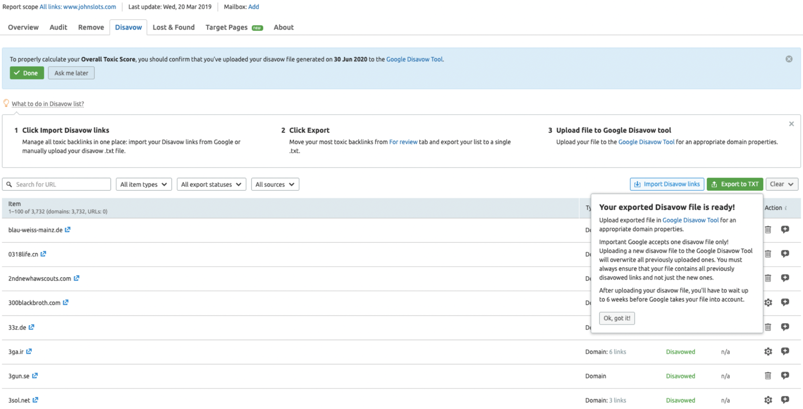This screenshot has width=803, height=409.
Task: Click gear icon for 3ga.ir row
Action: [x=768, y=352]
